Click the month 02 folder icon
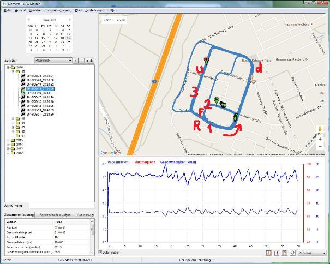The height and width of the screenshot is (264, 330). tap(17, 131)
